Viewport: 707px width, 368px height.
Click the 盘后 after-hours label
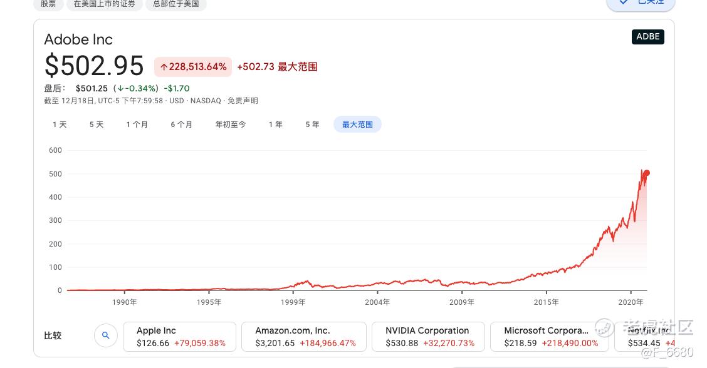(55, 88)
